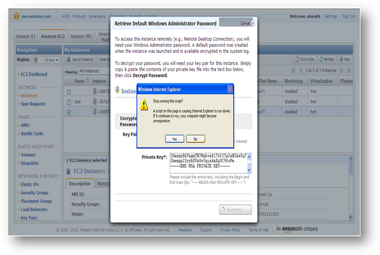The image size is (380, 255).
Task: Open the US East region dropdown
Action: (48, 59)
